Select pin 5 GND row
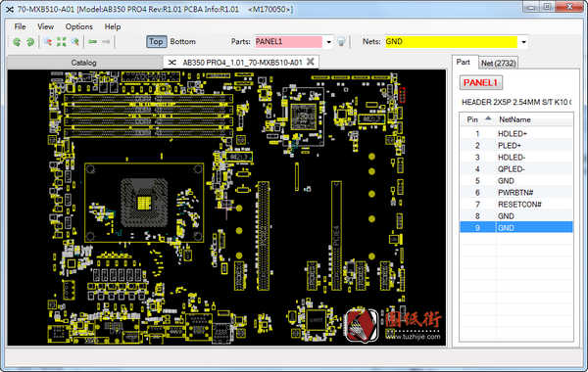 (x=516, y=181)
